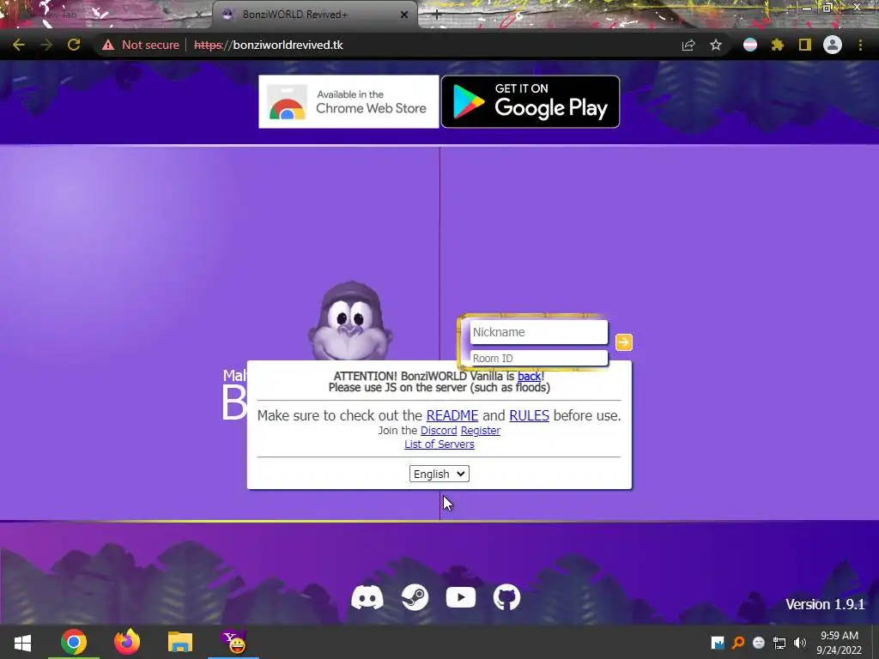Screen dimensions: 879x659
Task: Click the Bonzi purple gorilla mascot image
Action: [x=350, y=321]
